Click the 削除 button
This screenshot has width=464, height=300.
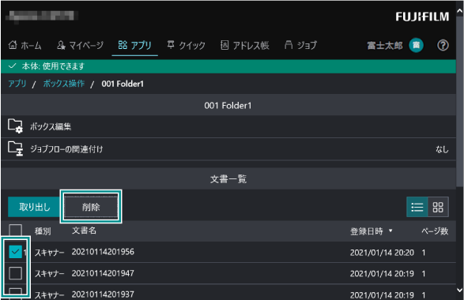(91, 207)
